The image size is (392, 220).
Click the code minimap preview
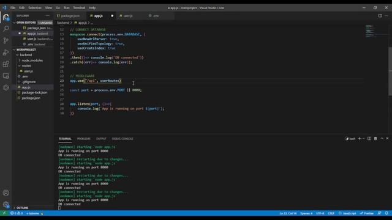pyautogui.click(x=370, y=31)
